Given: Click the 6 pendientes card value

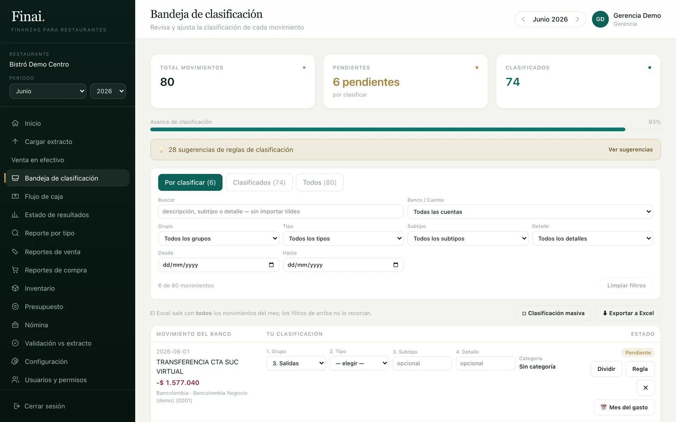Looking at the screenshot, I should (366, 82).
